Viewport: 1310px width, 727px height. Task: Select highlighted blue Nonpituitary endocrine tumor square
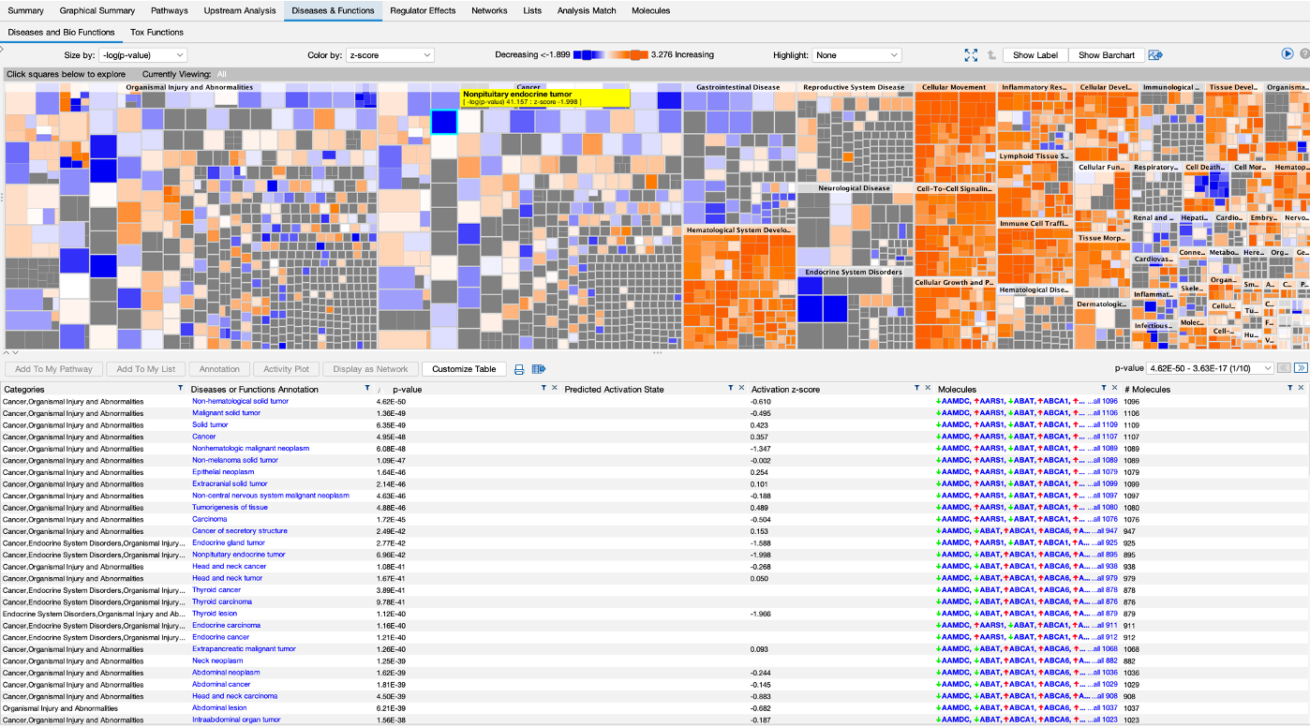[x=443, y=122]
